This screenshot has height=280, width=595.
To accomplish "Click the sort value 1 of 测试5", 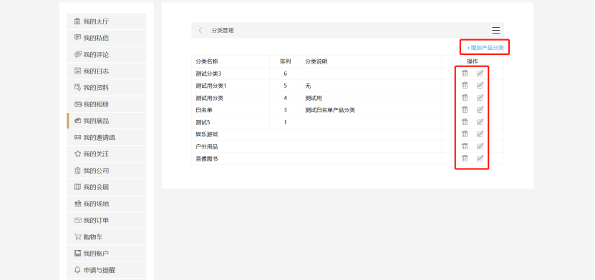I will 286,122.
